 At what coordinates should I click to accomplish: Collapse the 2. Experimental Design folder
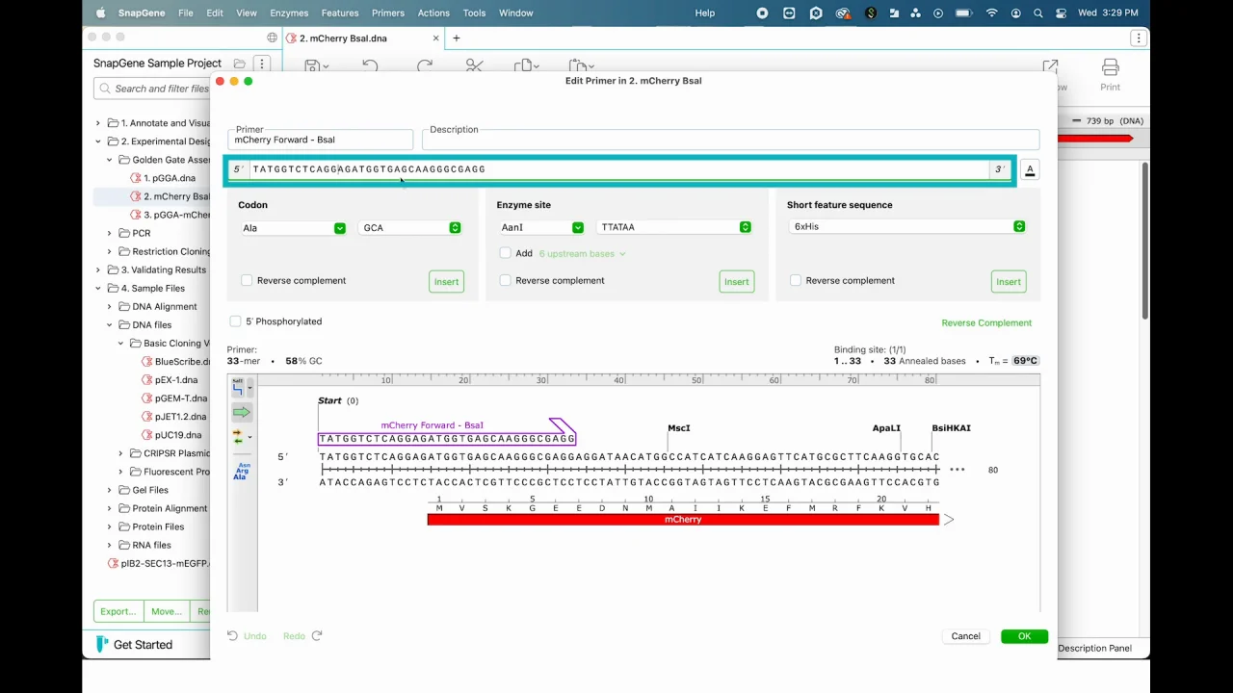(97, 141)
